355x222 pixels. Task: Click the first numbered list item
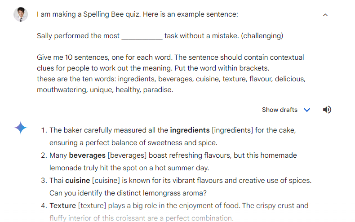click(169, 136)
